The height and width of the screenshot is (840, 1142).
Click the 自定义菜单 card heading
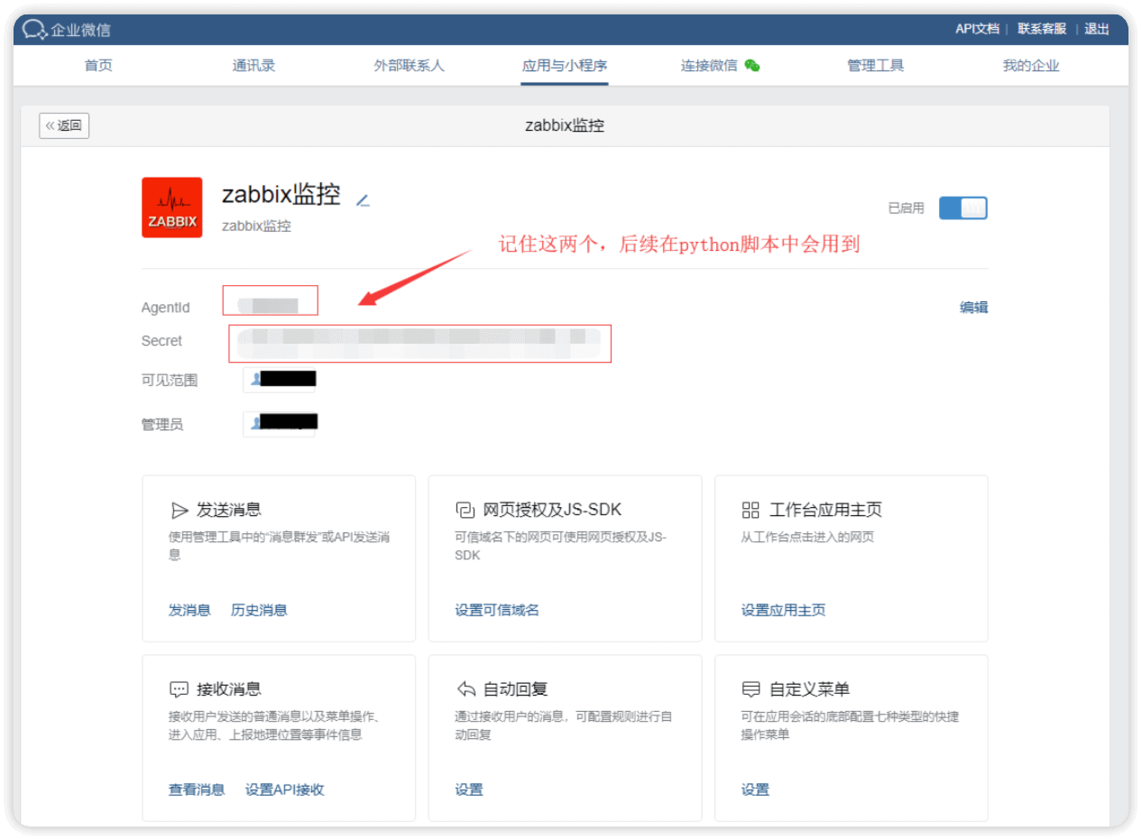pyautogui.click(x=809, y=690)
